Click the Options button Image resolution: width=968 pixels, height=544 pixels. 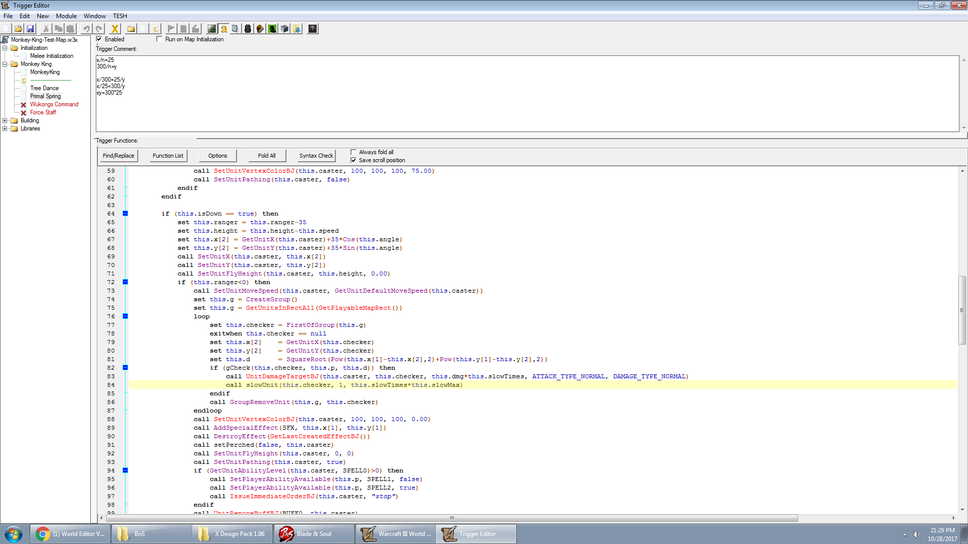click(x=218, y=156)
